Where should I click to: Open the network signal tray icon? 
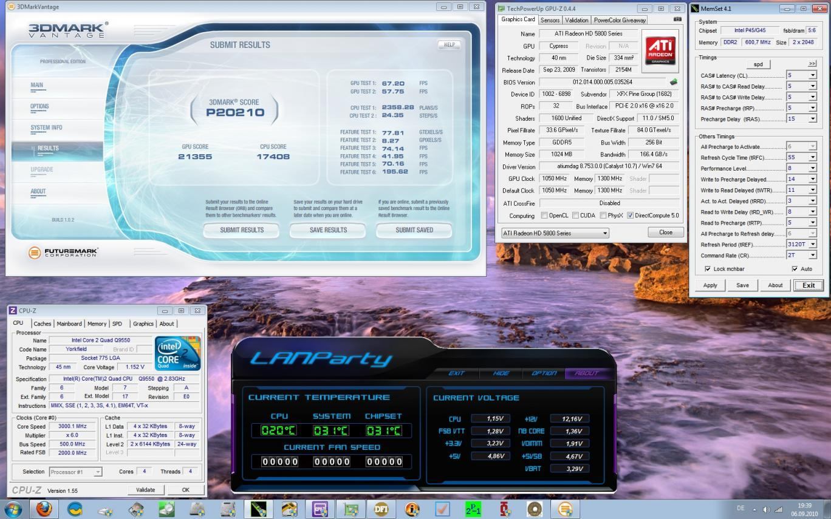point(779,509)
